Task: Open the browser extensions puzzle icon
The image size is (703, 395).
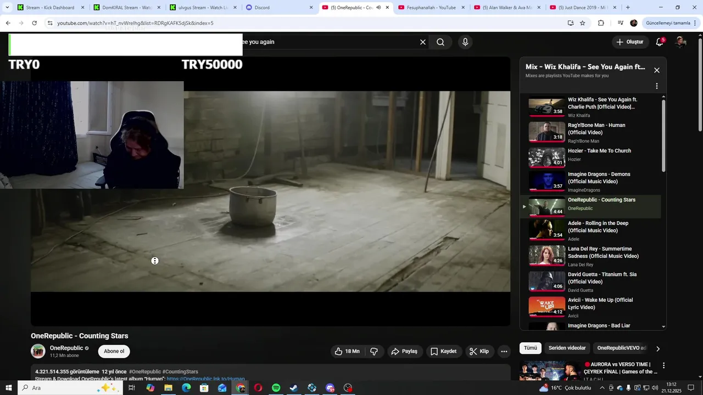Action: pos(601,23)
